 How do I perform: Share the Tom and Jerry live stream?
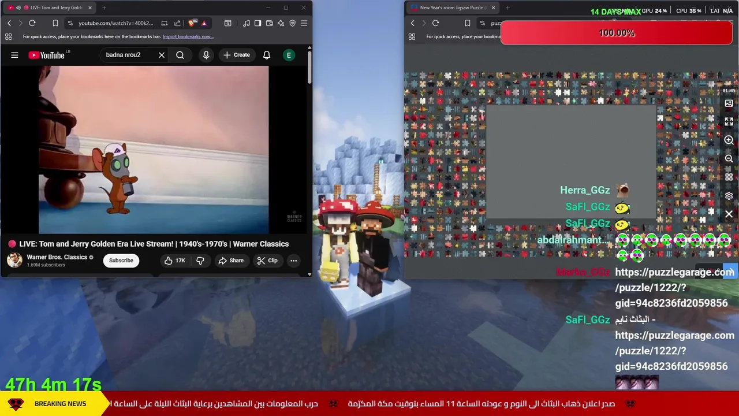tap(231, 261)
